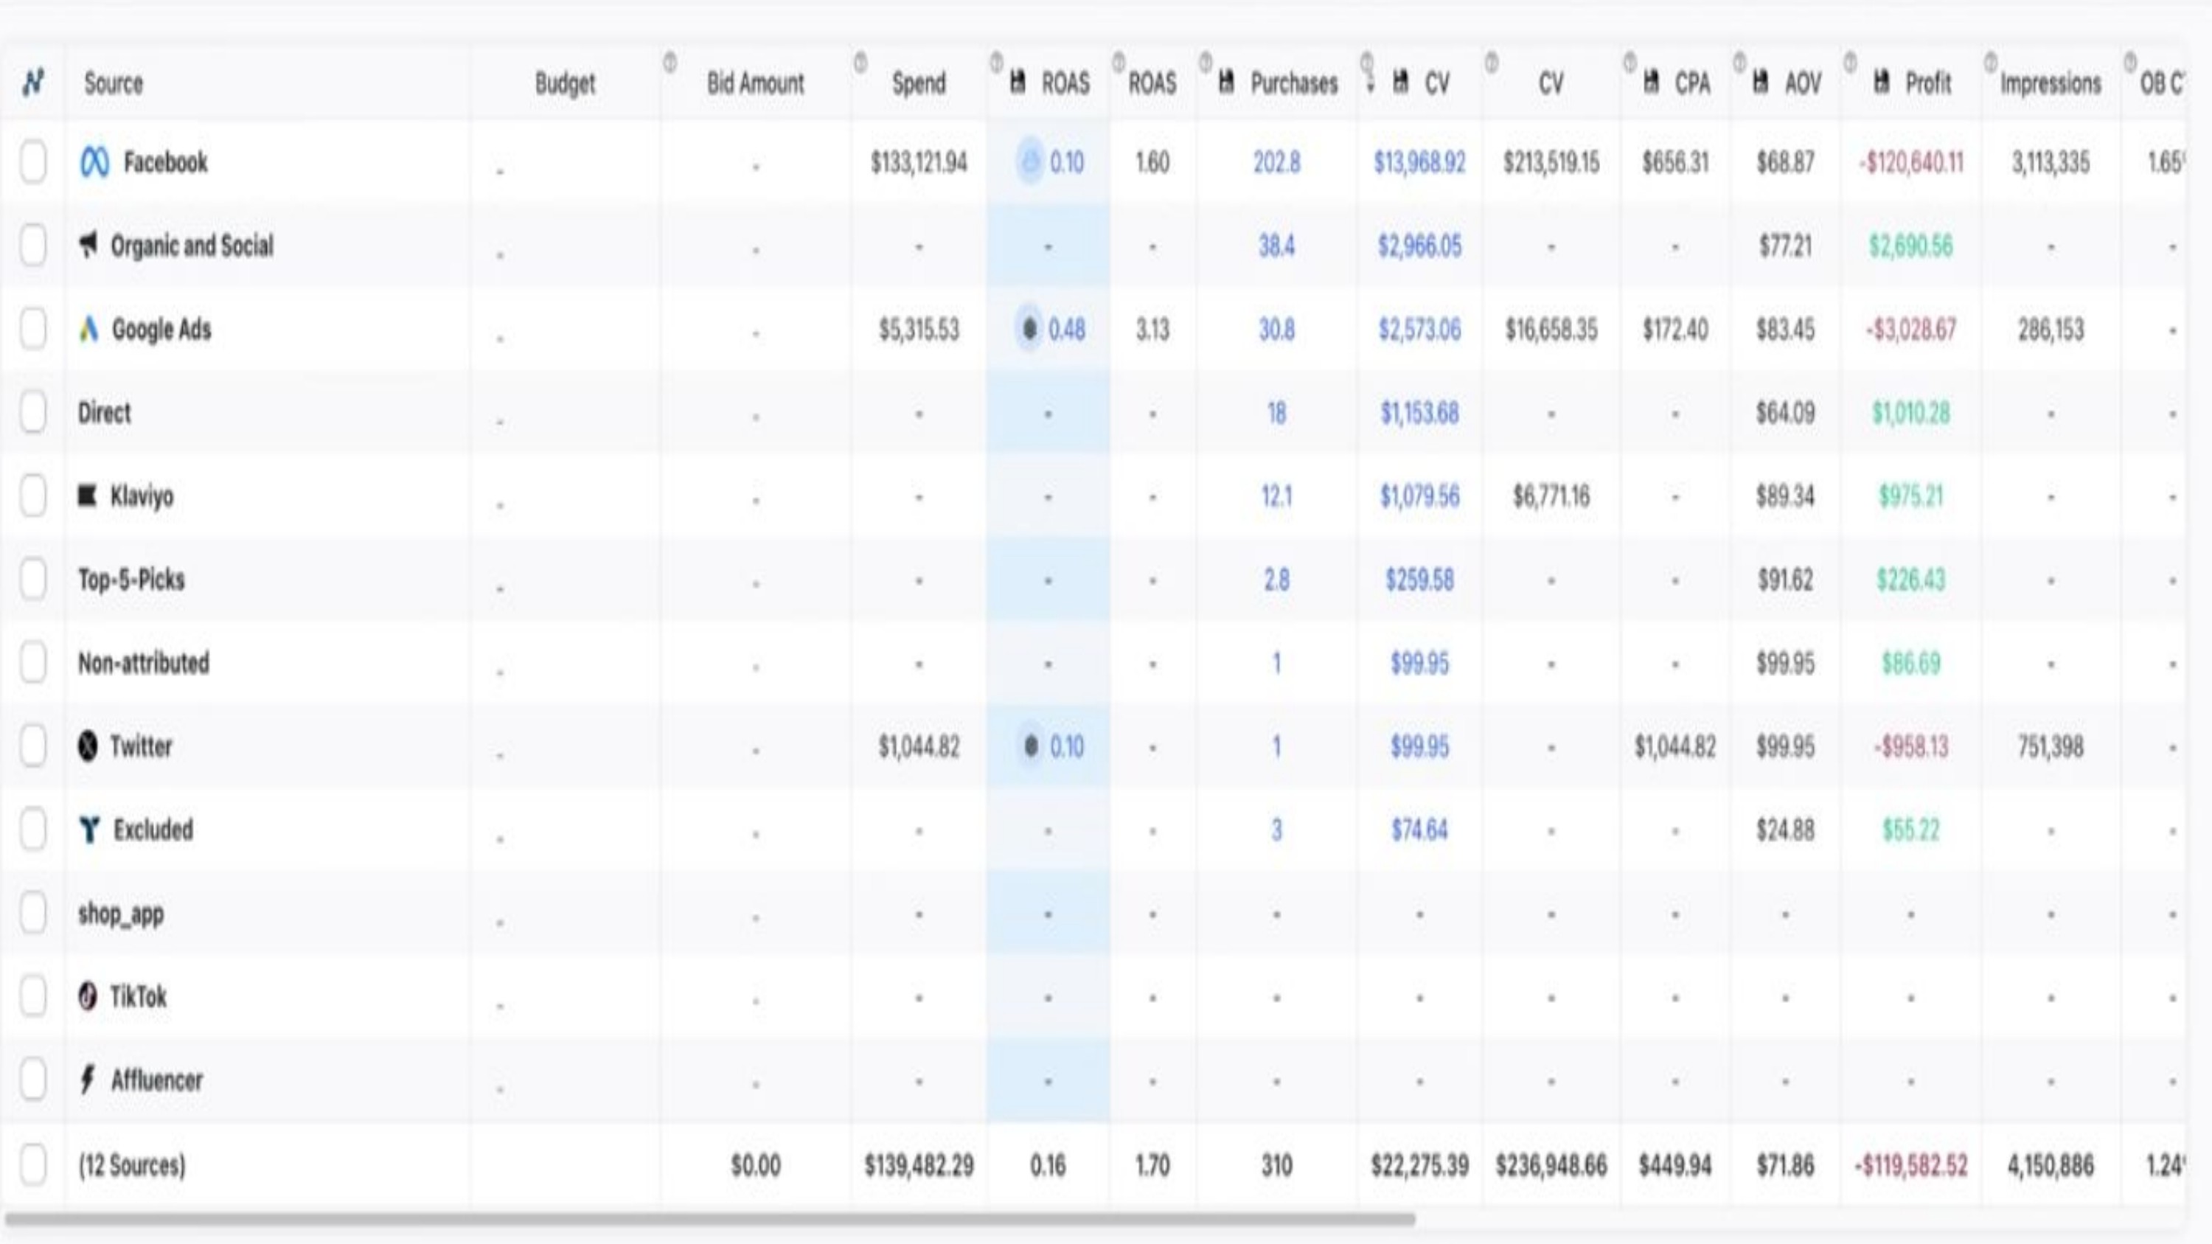Click Organic and Social purchases 38.4

tap(1277, 246)
